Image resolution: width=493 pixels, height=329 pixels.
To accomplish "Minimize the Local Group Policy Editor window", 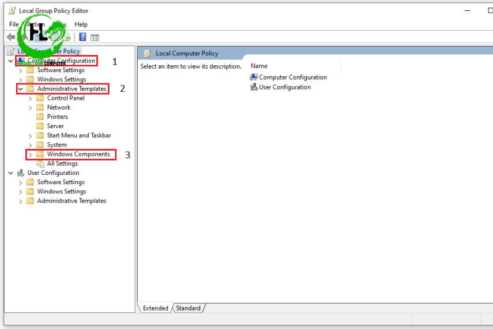I will tap(468, 11).
